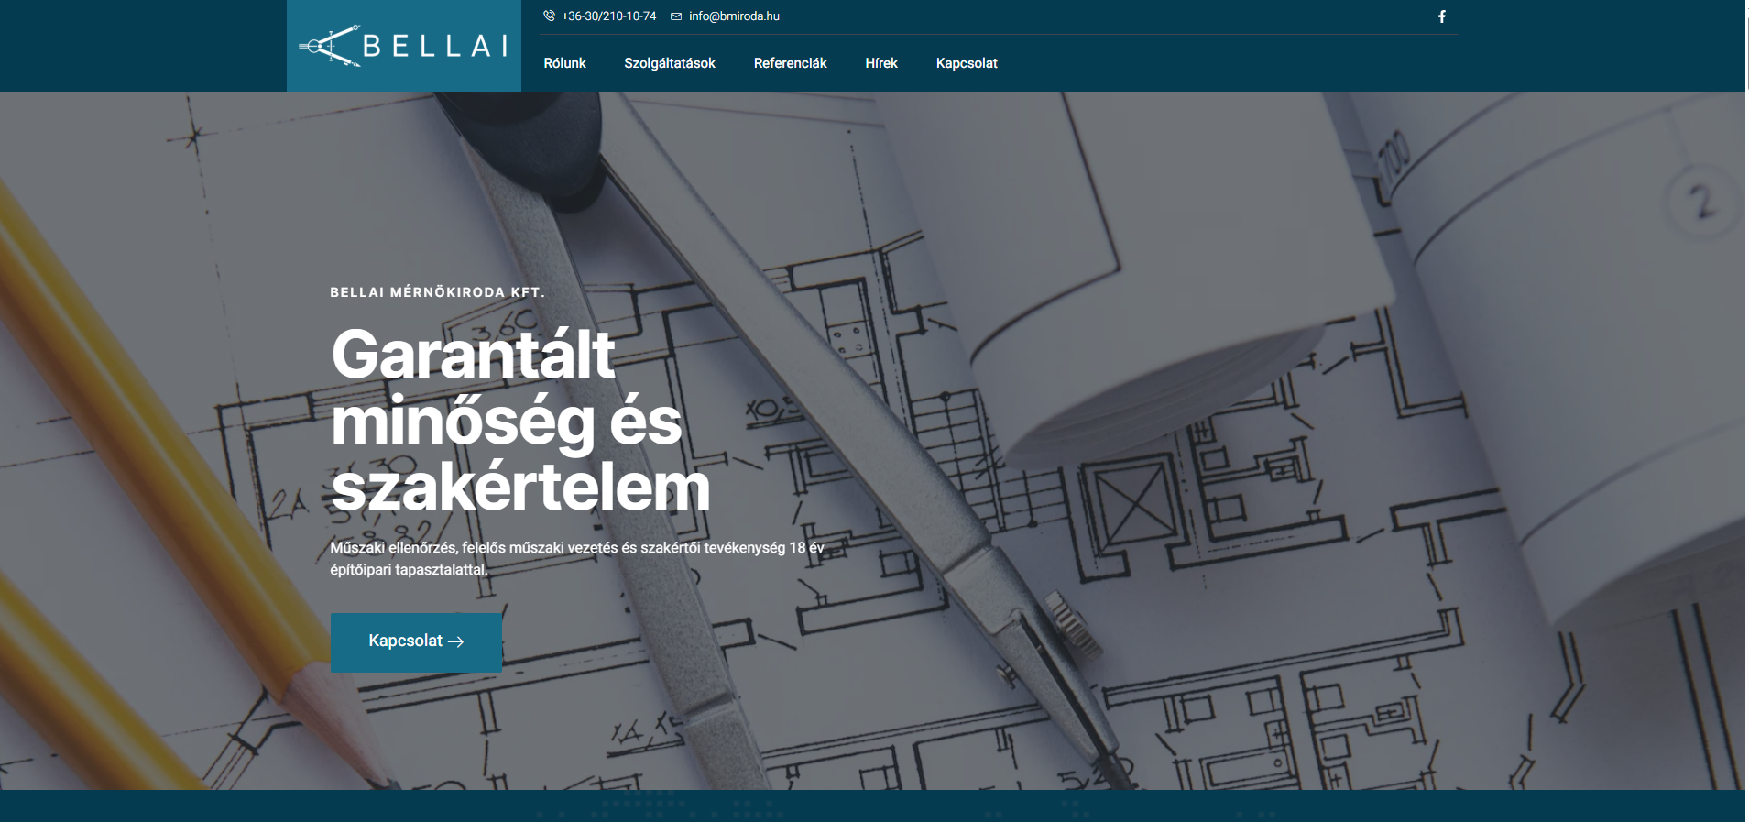Click the teal Kapcsolat button in the hero section
This screenshot has width=1749, height=822.
(416, 642)
